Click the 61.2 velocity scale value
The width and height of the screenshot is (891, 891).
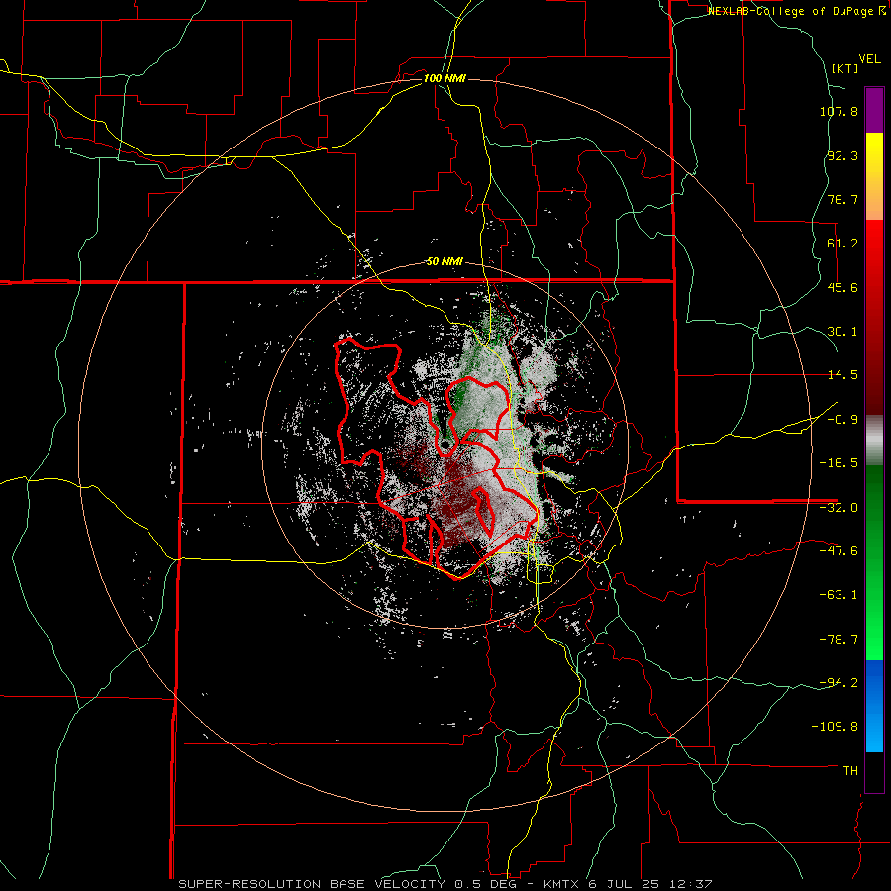tap(842, 244)
